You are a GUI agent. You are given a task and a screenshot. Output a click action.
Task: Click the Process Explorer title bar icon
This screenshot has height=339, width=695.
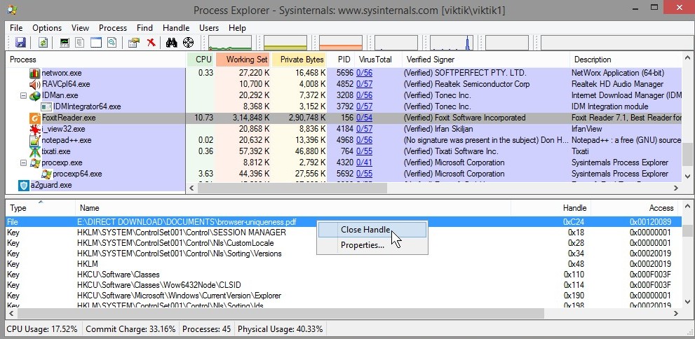[x=13, y=9]
